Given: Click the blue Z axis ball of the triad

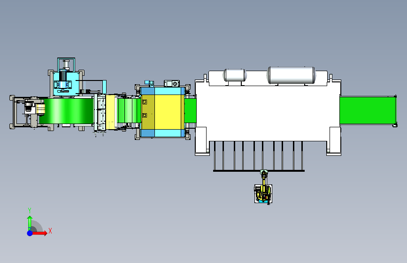Looking at the screenshot, I should pos(30,233).
